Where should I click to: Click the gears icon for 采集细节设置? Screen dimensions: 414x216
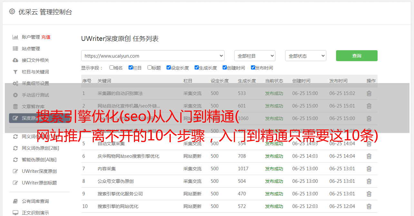click(15, 83)
